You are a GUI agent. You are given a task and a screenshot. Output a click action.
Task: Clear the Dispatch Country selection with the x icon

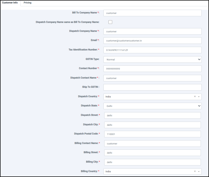pyautogui.click(x=195, y=97)
